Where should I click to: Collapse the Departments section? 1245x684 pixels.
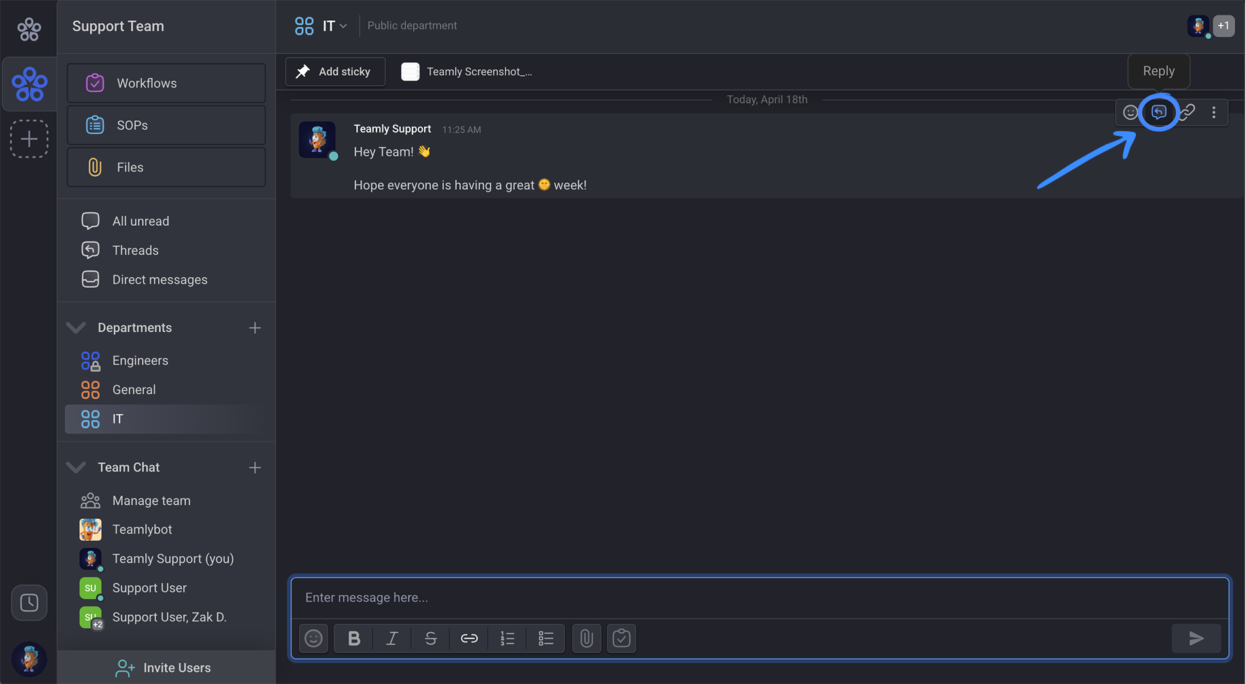(76, 328)
